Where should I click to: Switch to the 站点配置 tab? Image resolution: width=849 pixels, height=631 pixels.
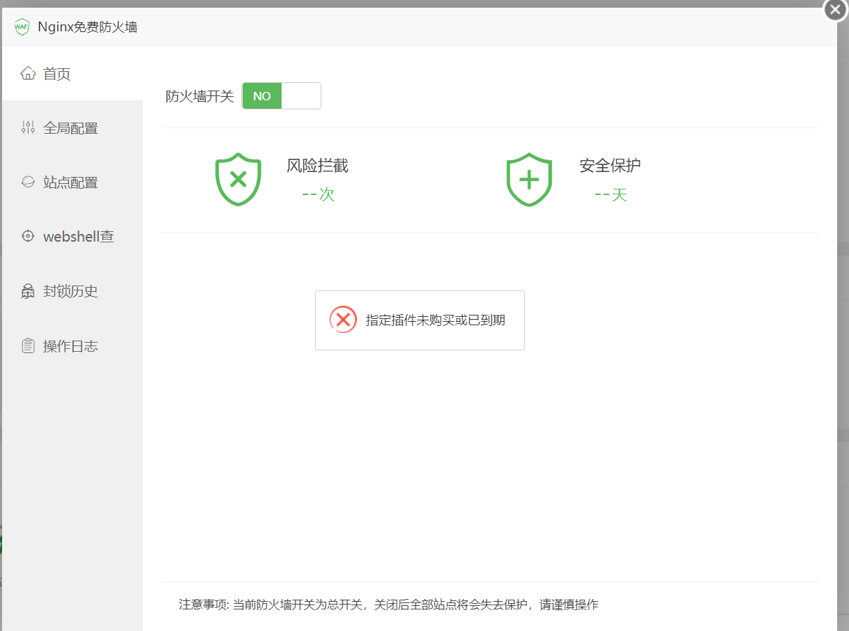pyautogui.click(x=72, y=182)
